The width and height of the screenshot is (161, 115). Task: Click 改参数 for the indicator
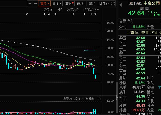click(x=67, y=99)
